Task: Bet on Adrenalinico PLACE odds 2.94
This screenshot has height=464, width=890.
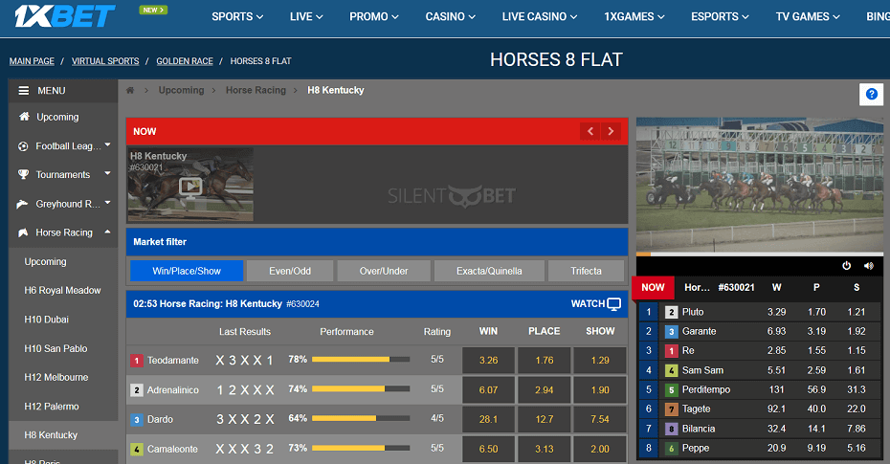Action: (x=544, y=390)
